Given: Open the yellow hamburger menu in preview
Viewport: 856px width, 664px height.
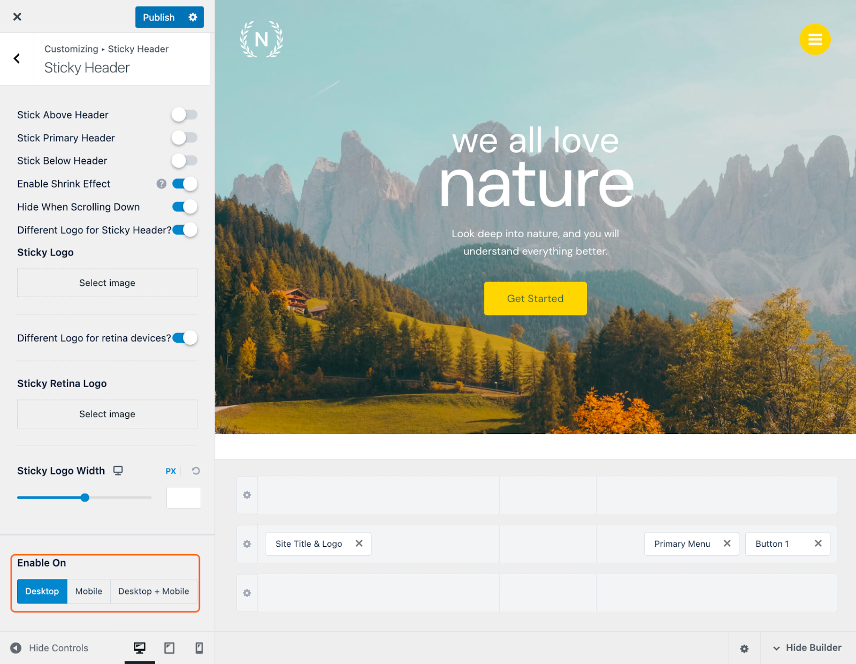Looking at the screenshot, I should 815,39.
